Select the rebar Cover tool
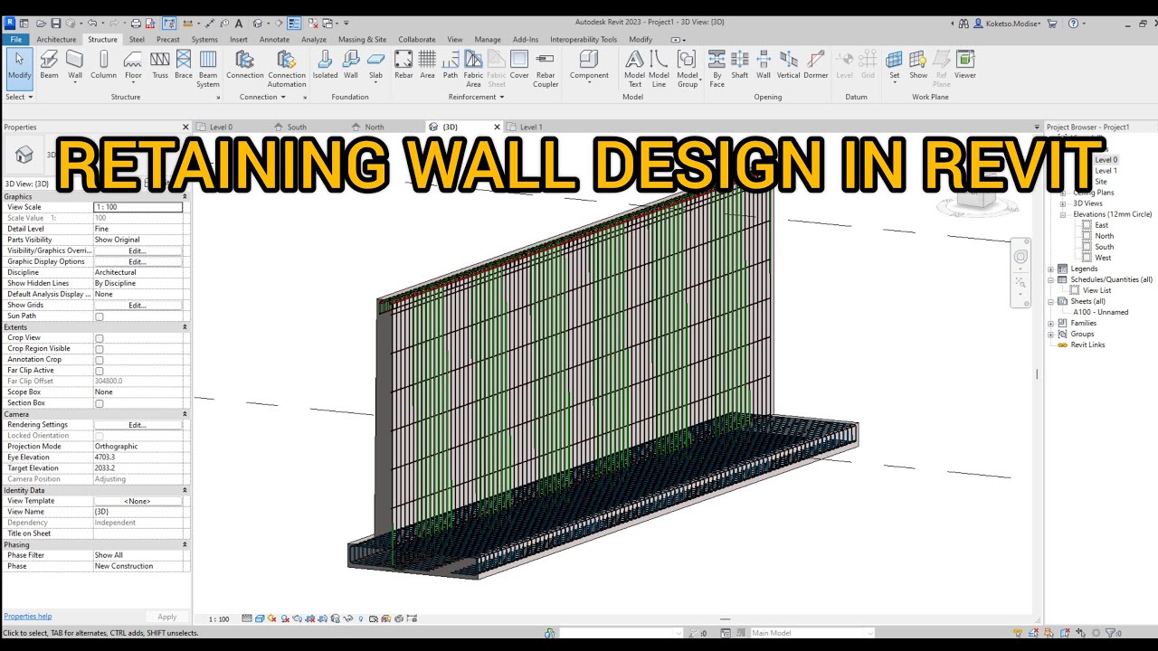Screen dimensions: 1158x651 [x=519, y=65]
